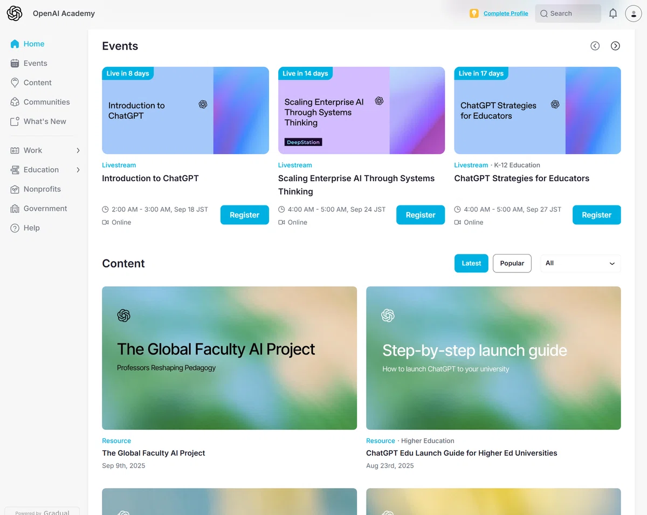Screen dimensions: 647x515
Task: Click the Nonprofits icon in sidebar
Action: [x=15, y=189]
